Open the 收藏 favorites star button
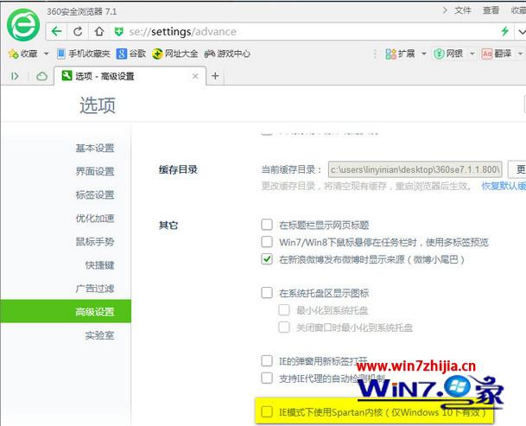Screen dimensions: 526x426 tap(22, 54)
